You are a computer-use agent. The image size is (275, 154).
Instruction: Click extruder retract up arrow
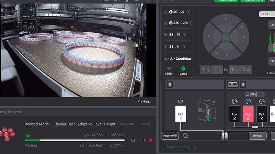pos(272,25)
